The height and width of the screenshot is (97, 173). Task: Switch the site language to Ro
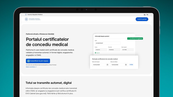pyautogui.click(x=145, y=15)
